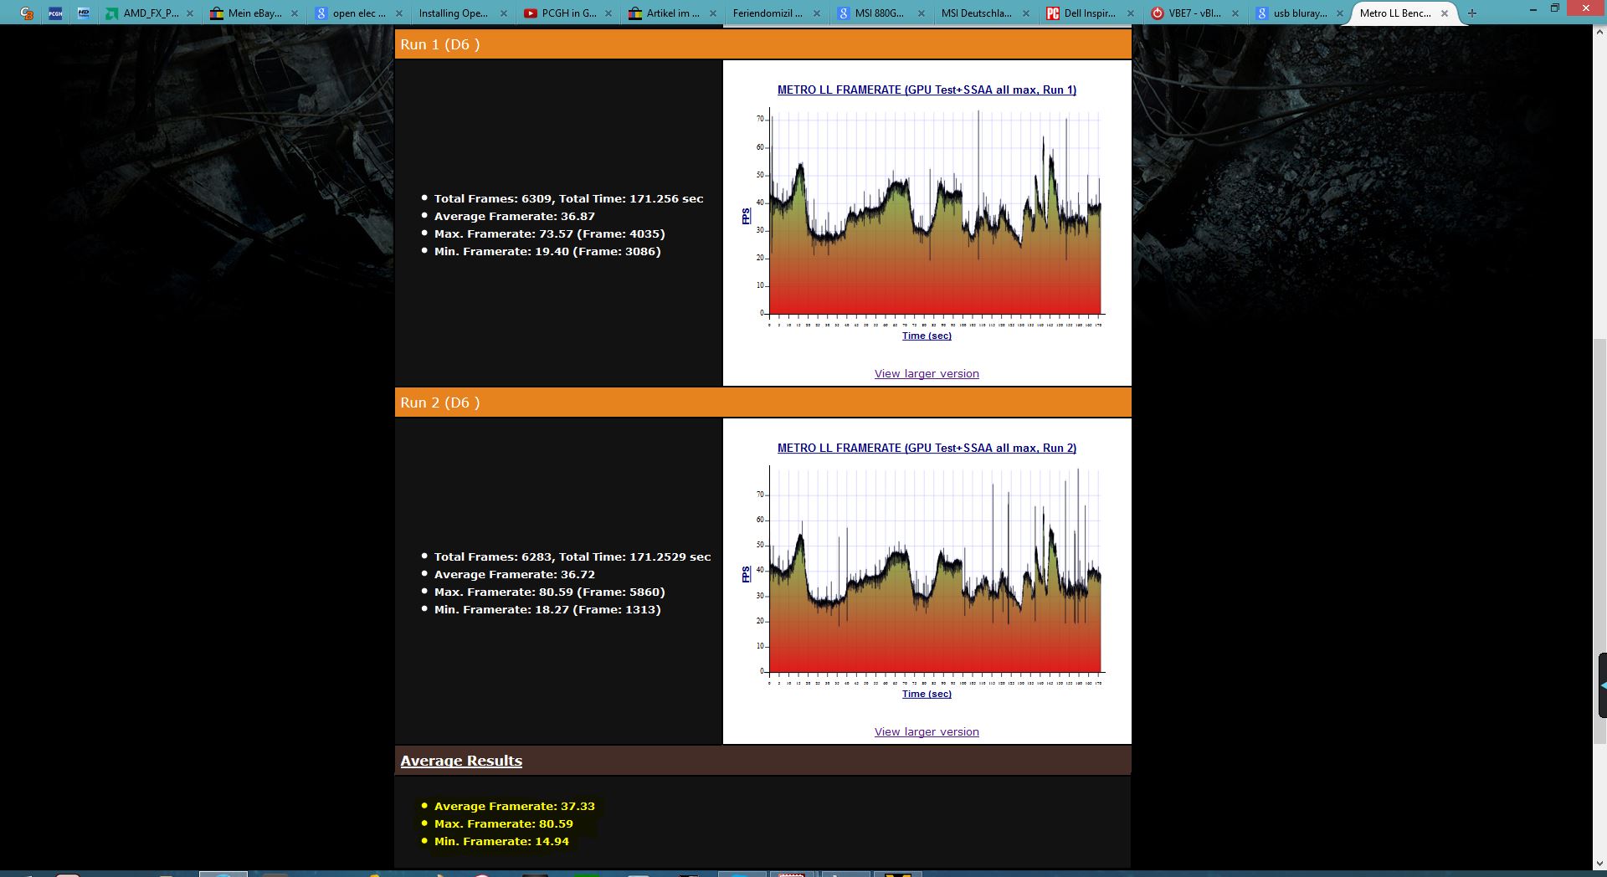Close the open elec tab
1607x877 pixels.
399,13
